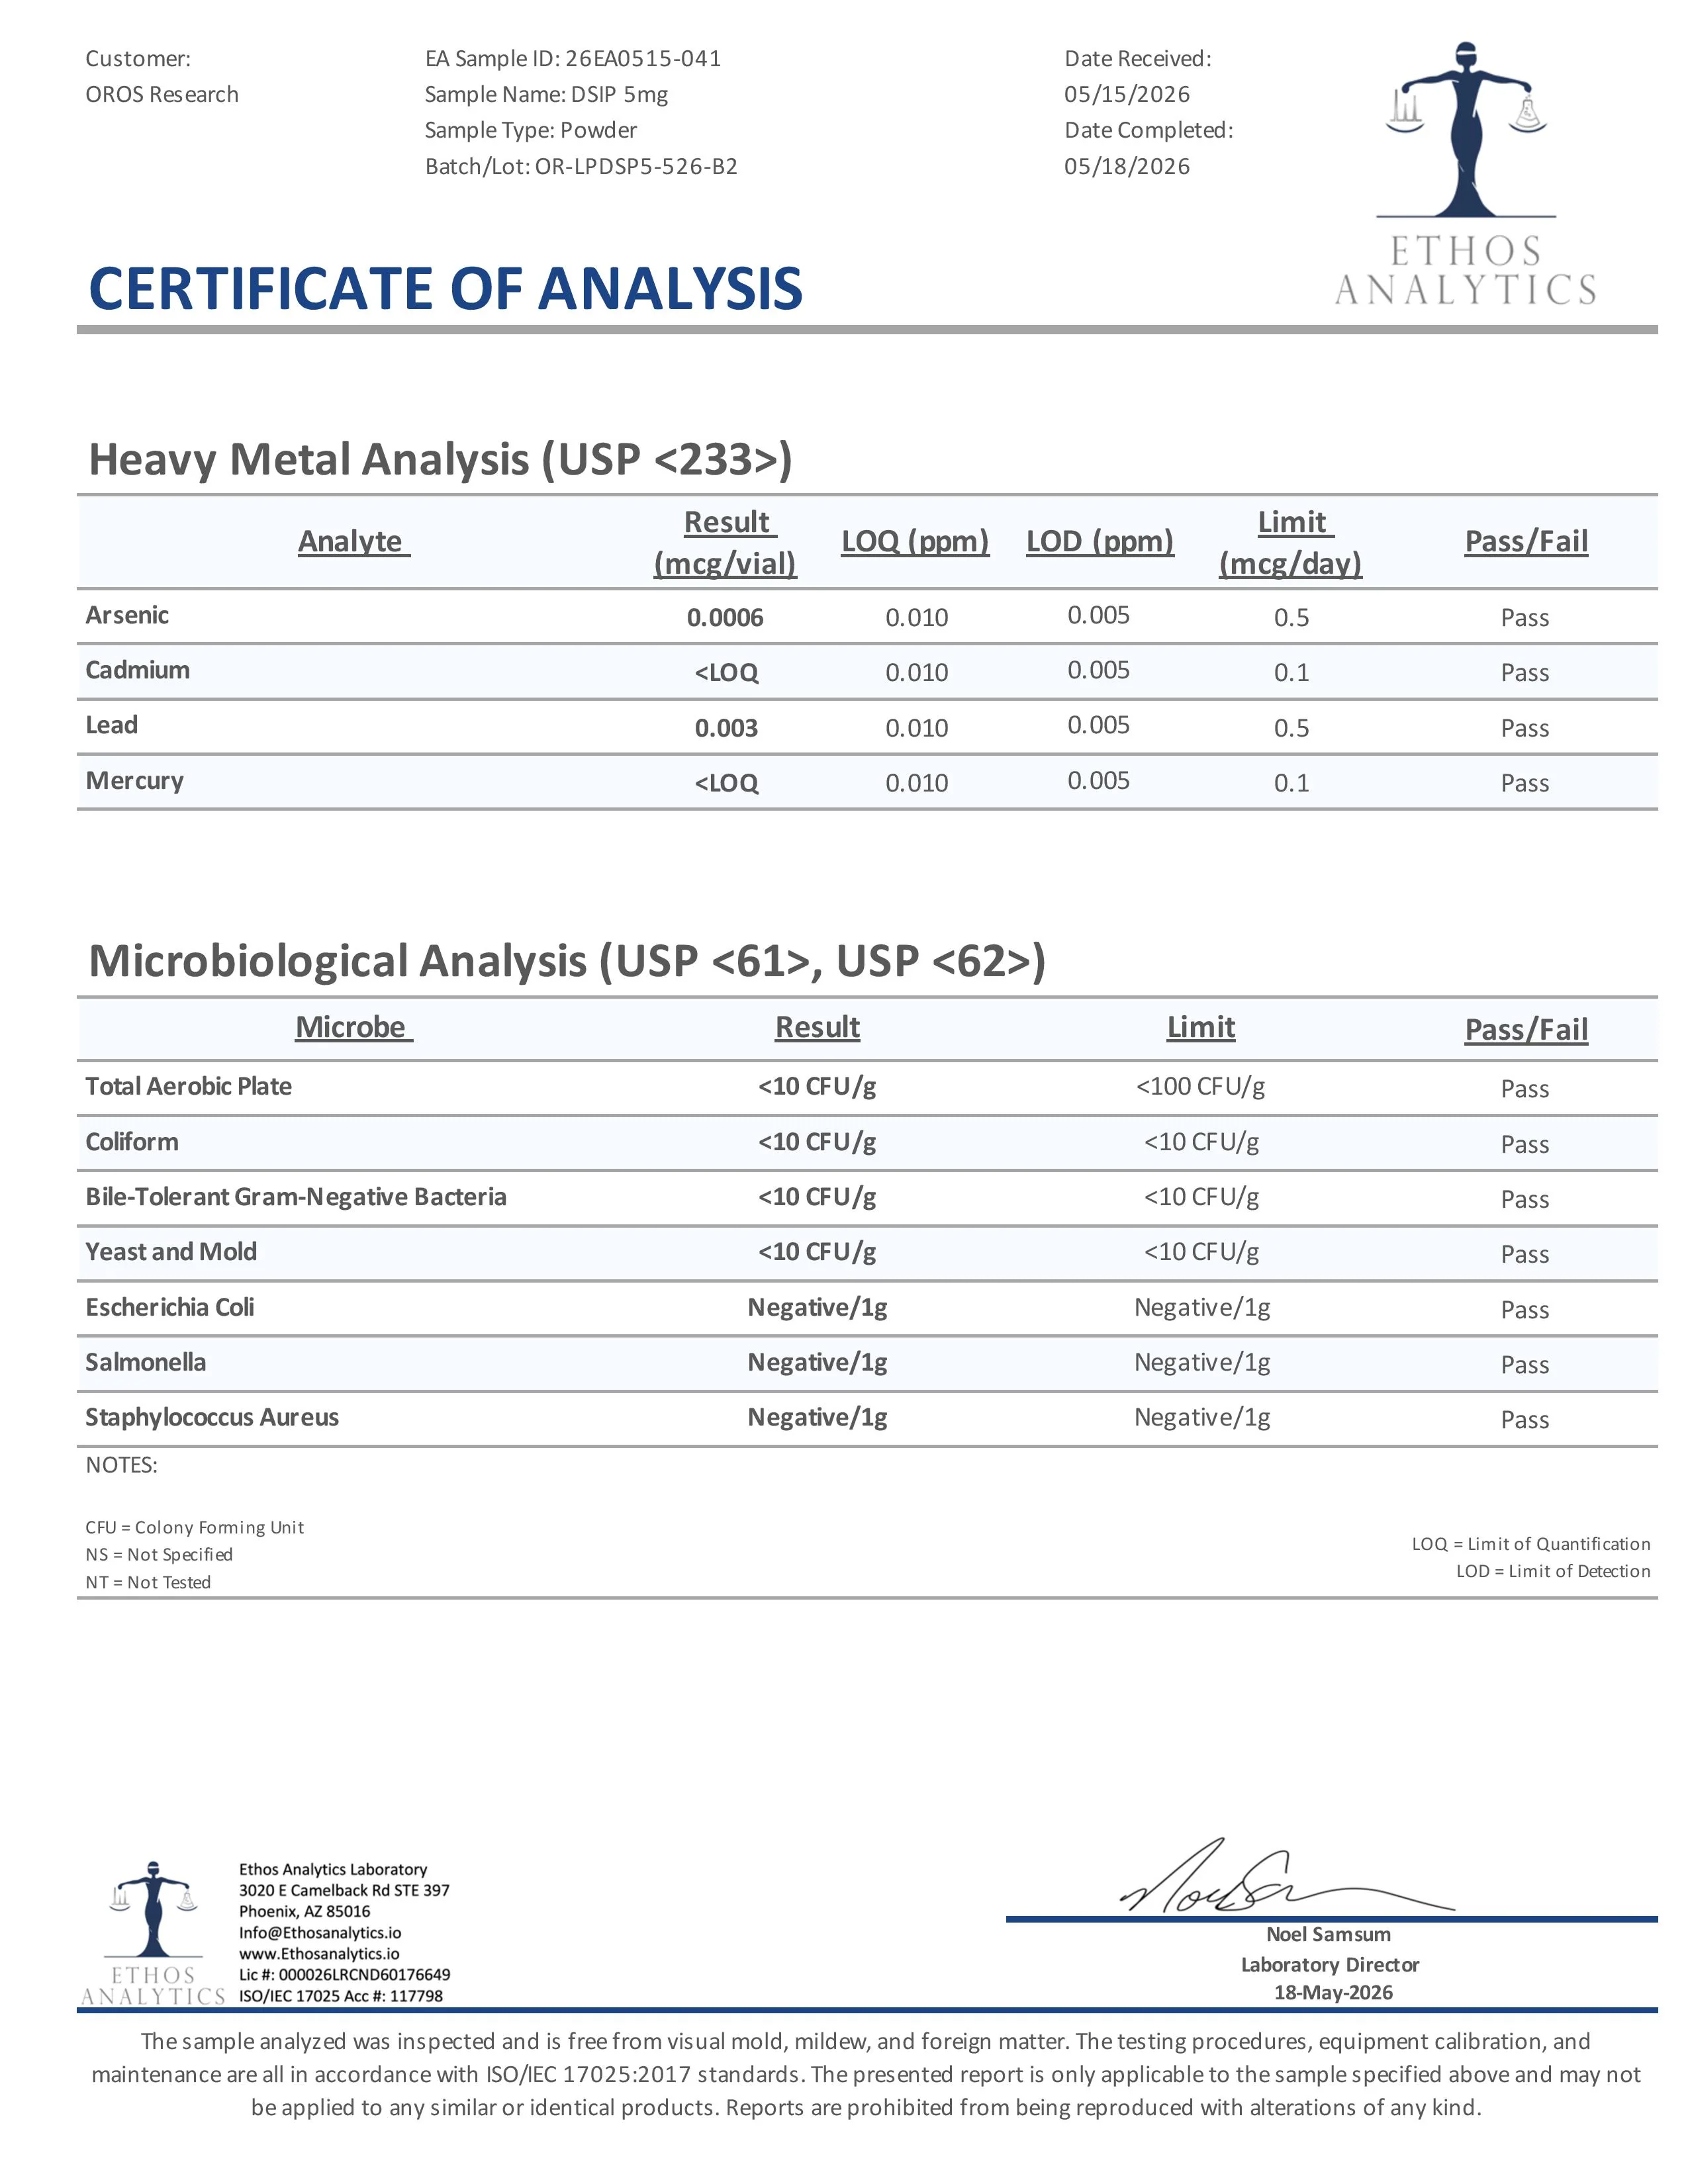Click the LOD (ppm) column header
The height and width of the screenshot is (2184, 1688).
tap(1100, 541)
